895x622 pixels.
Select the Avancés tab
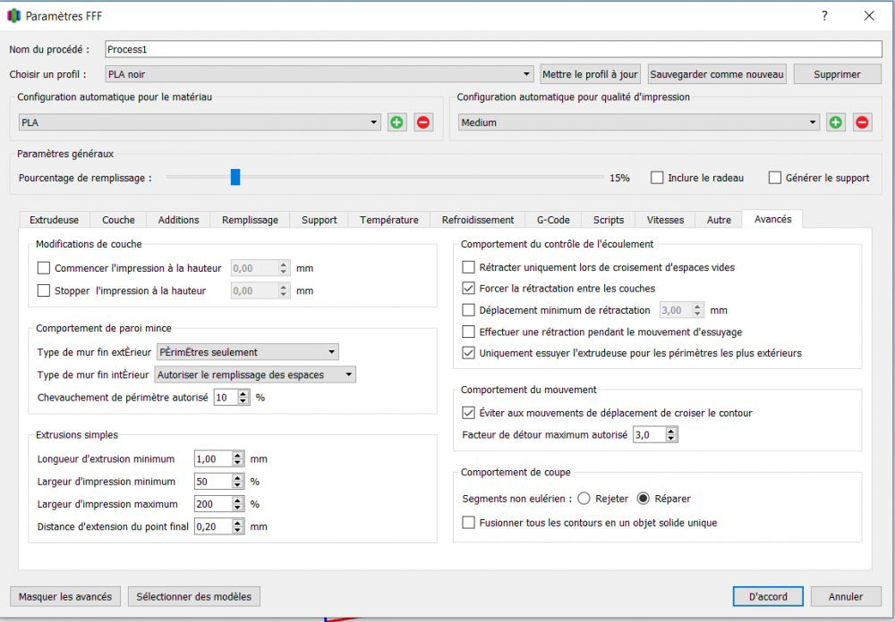[772, 220]
